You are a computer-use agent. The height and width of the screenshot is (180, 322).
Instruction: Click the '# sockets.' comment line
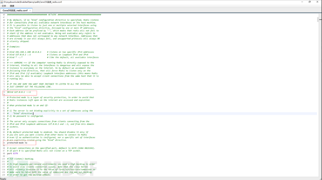click(x=13, y=127)
